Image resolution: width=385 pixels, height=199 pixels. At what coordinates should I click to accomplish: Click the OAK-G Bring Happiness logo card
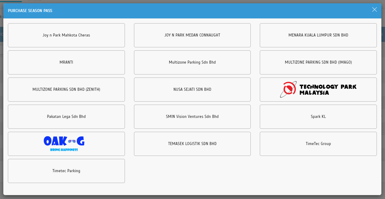66,144
